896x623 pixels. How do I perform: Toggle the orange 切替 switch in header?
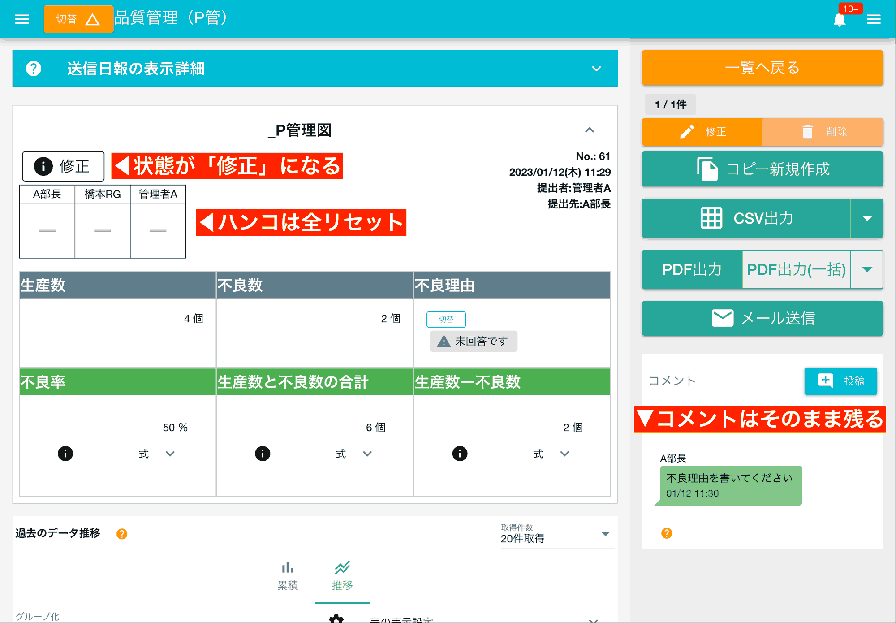(78, 19)
